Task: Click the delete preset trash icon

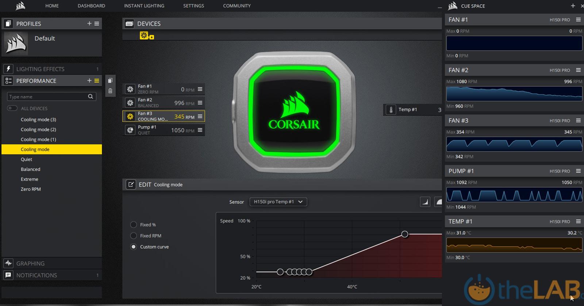Action: (x=110, y=91)
